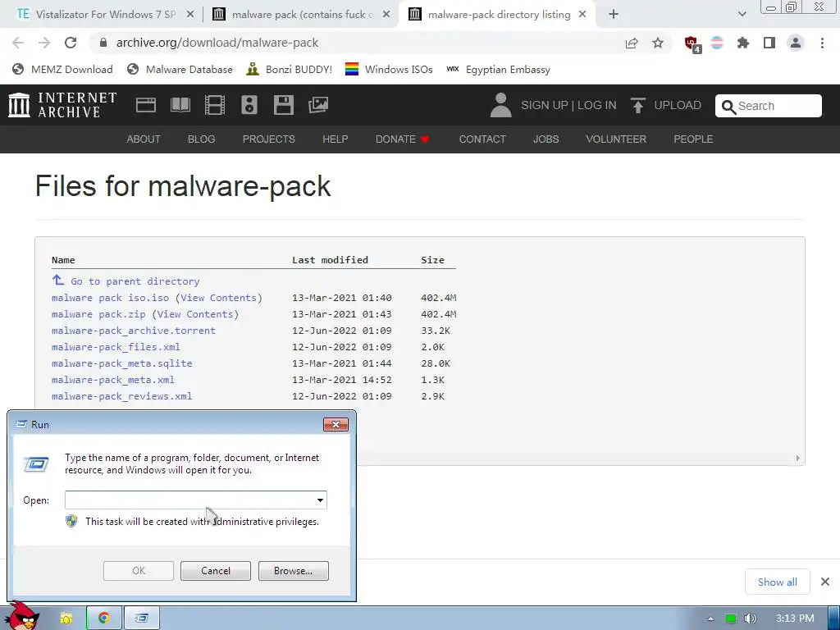Switch to malware pack (contains tab
Viewport: 840px width, 630px height.
(x=300, y=15)
